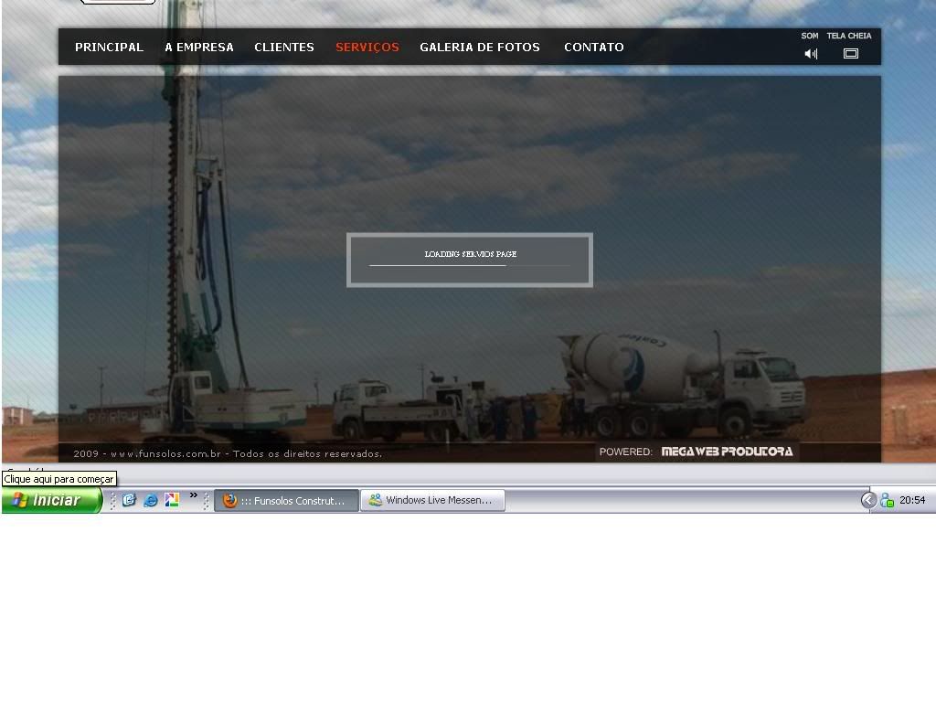Mute the site sound with the speaker icon
This screenshot has width=936, height=702.
coord(810,54)
